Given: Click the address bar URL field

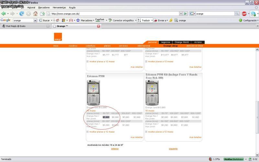Looking at the screenshot, I should point(113,14).
